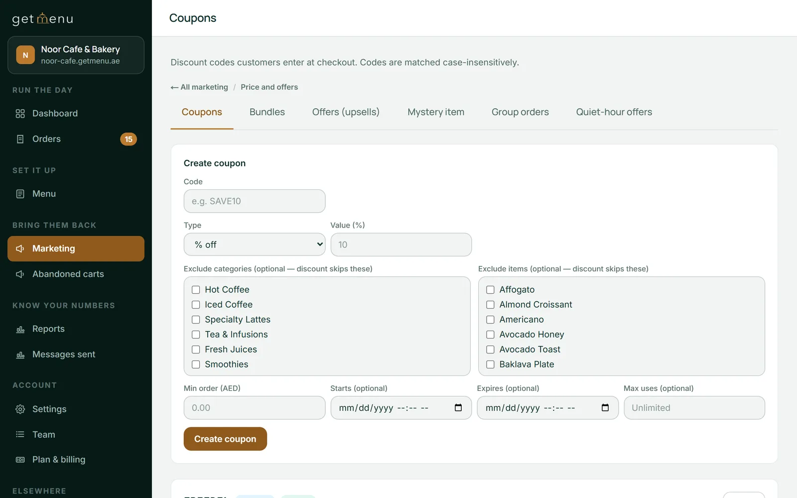Viewport: 797px width, 498px height.
Task: Click the Messages sent chart icon
Action: (20, 355)
